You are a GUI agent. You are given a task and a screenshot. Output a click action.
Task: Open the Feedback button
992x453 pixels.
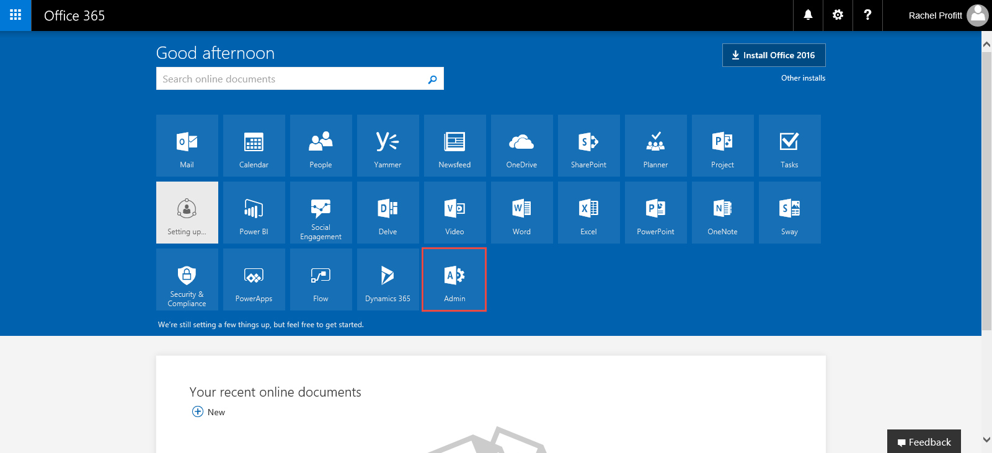[x=924, y=442]
